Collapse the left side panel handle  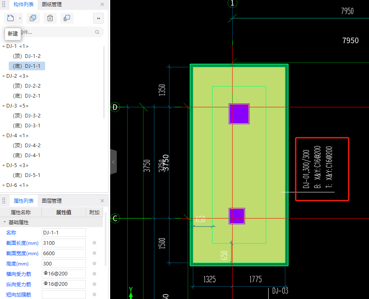tap(113, 162)
